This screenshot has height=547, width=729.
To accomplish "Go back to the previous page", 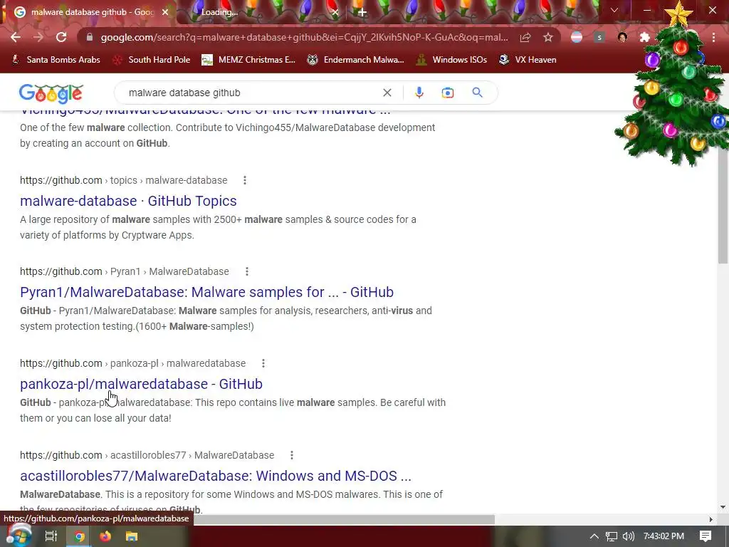I will (16, 37).
